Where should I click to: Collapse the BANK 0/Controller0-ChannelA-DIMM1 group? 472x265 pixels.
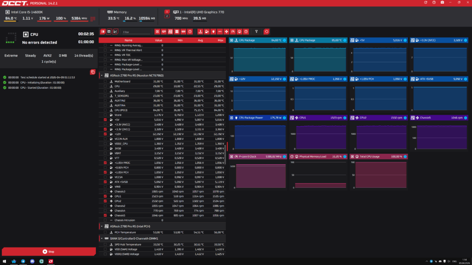(102, 238)
